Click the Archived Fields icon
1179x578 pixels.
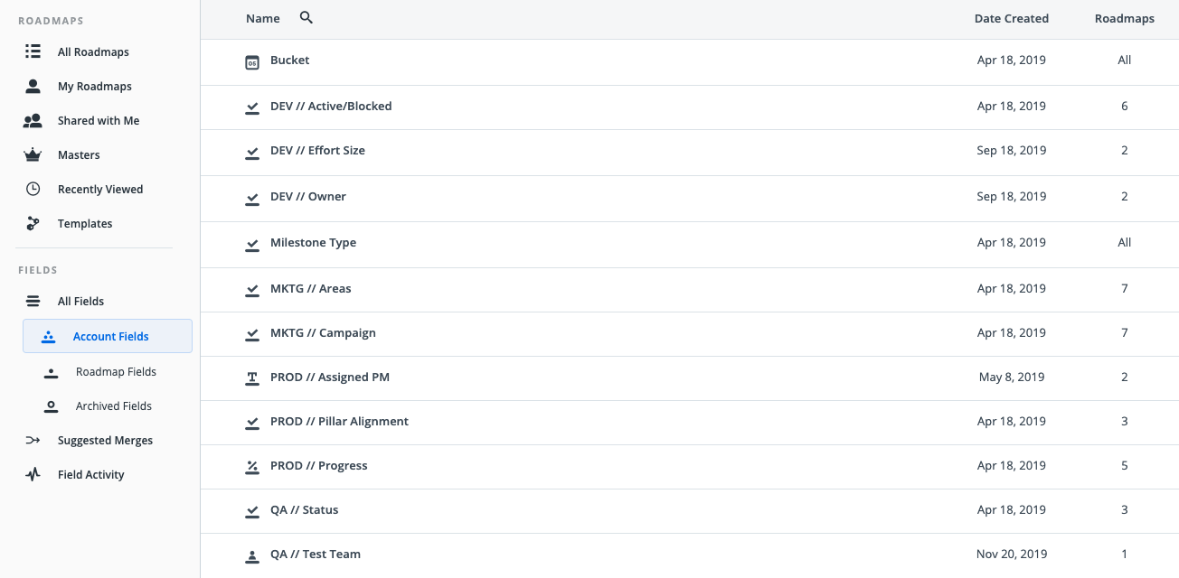52,406
